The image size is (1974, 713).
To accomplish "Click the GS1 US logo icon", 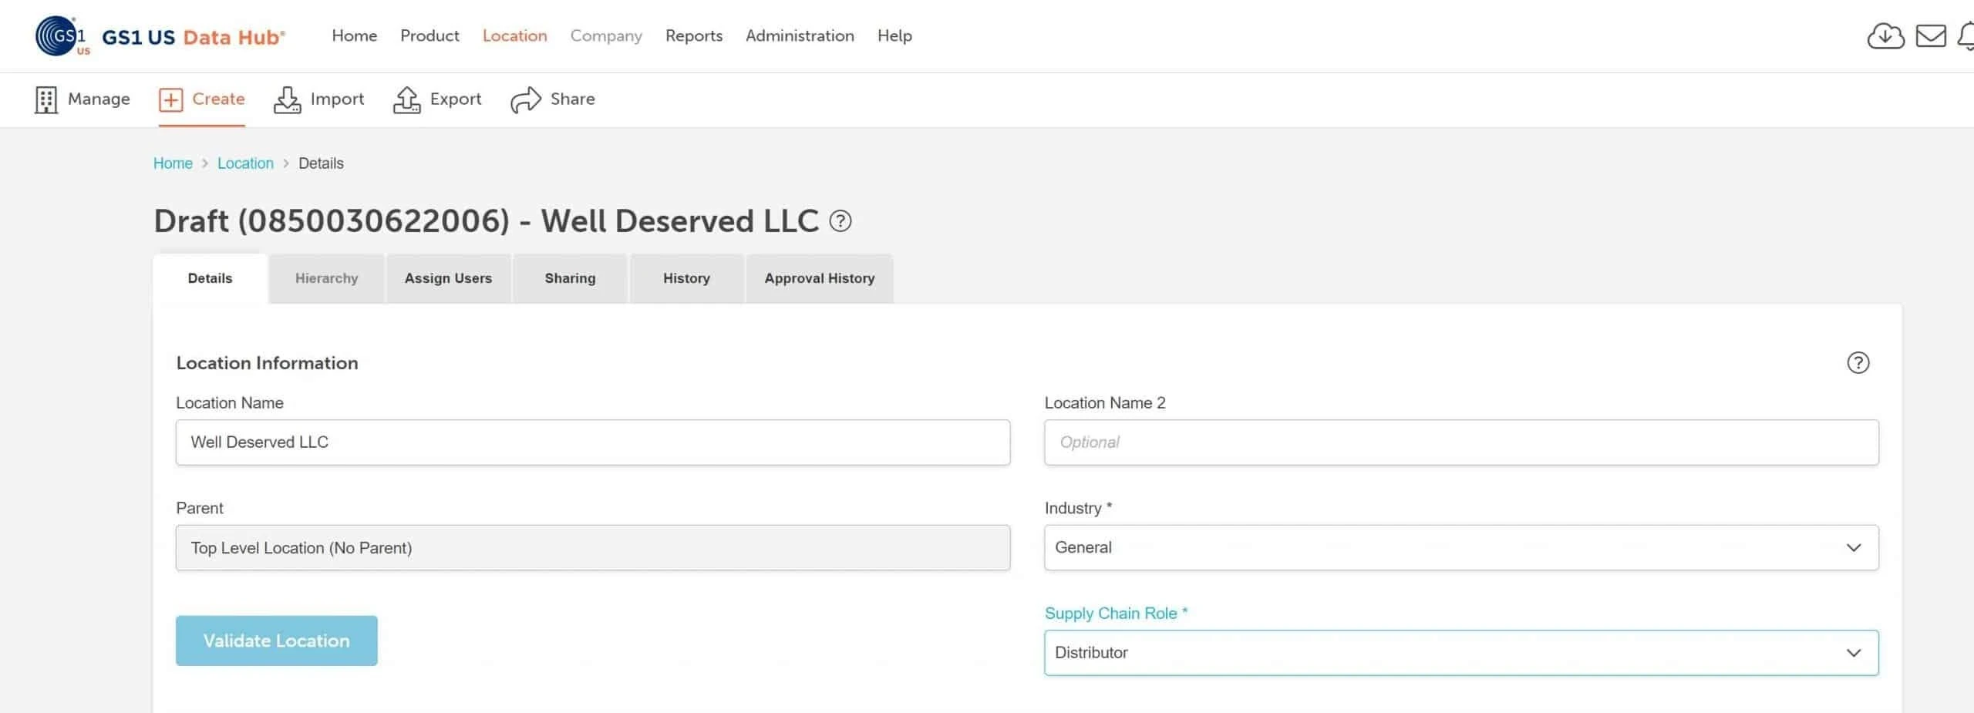I will 62,36.
